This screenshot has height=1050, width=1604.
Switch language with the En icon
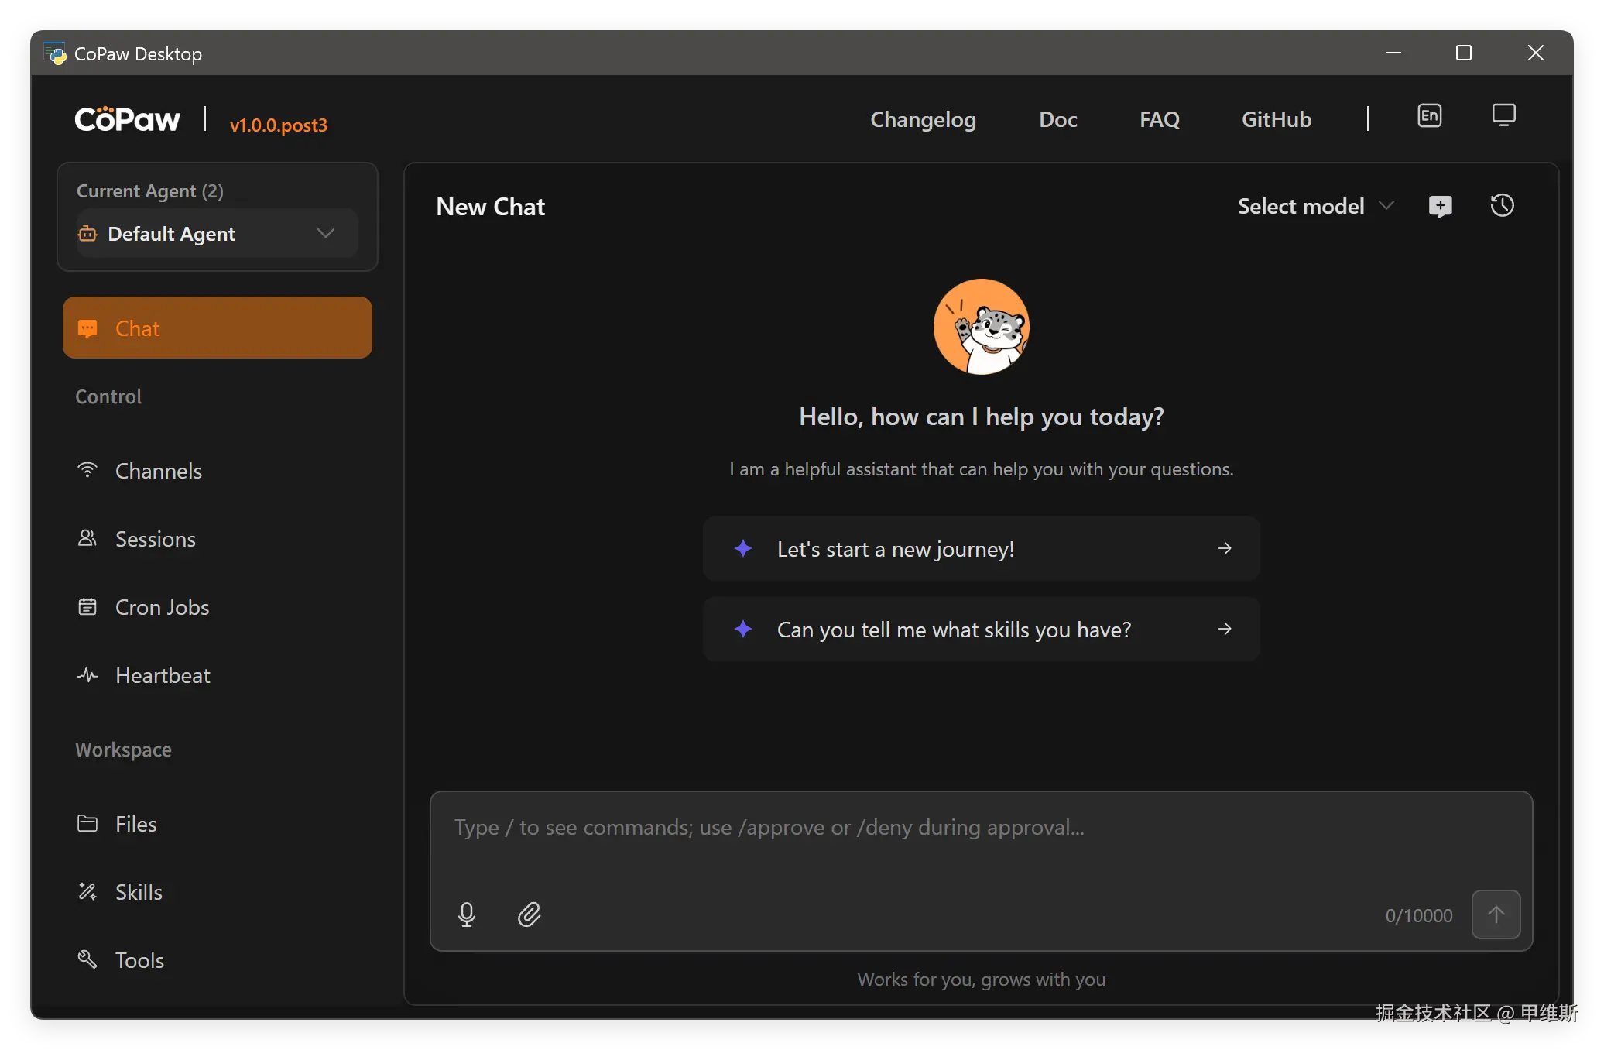(x=1429, y=116)
